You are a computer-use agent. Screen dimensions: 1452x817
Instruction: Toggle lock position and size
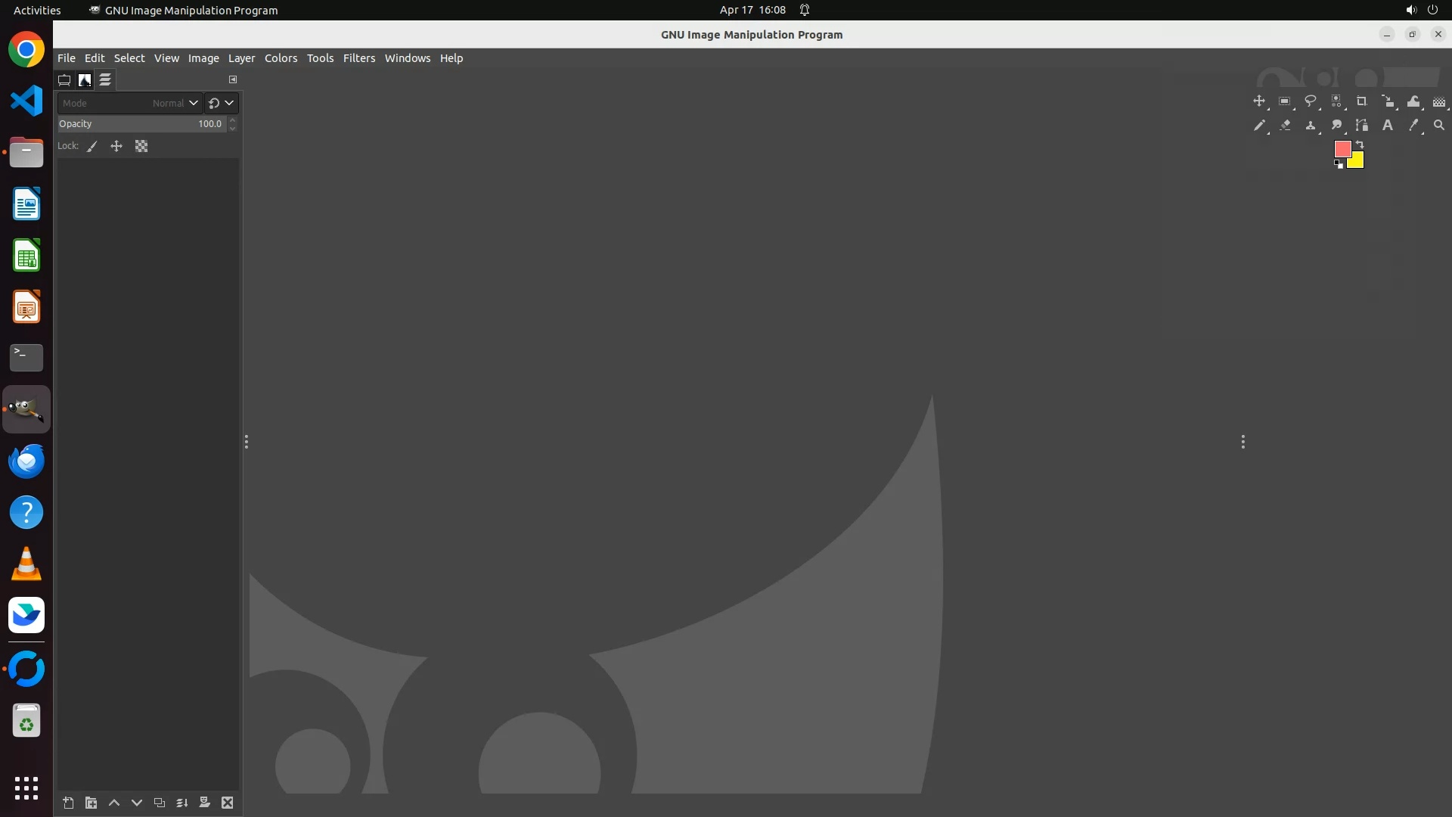pos(116,147)
